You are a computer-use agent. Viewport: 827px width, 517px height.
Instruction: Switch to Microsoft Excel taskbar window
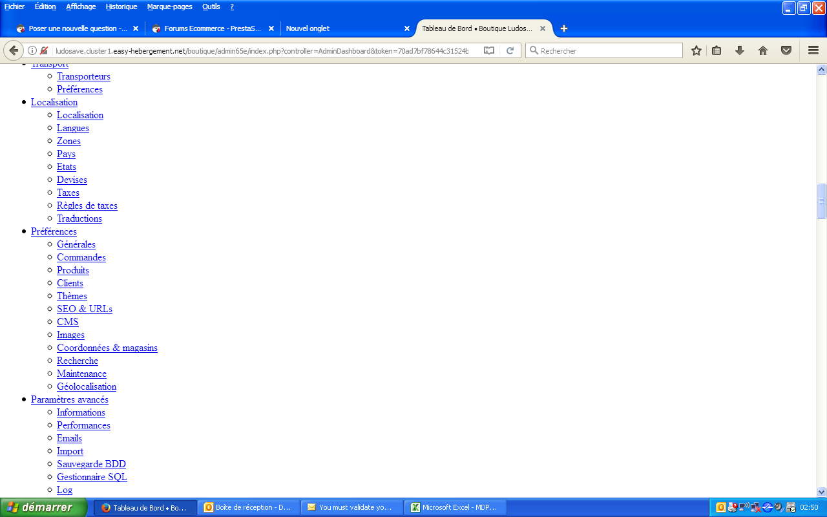[455, 507]
